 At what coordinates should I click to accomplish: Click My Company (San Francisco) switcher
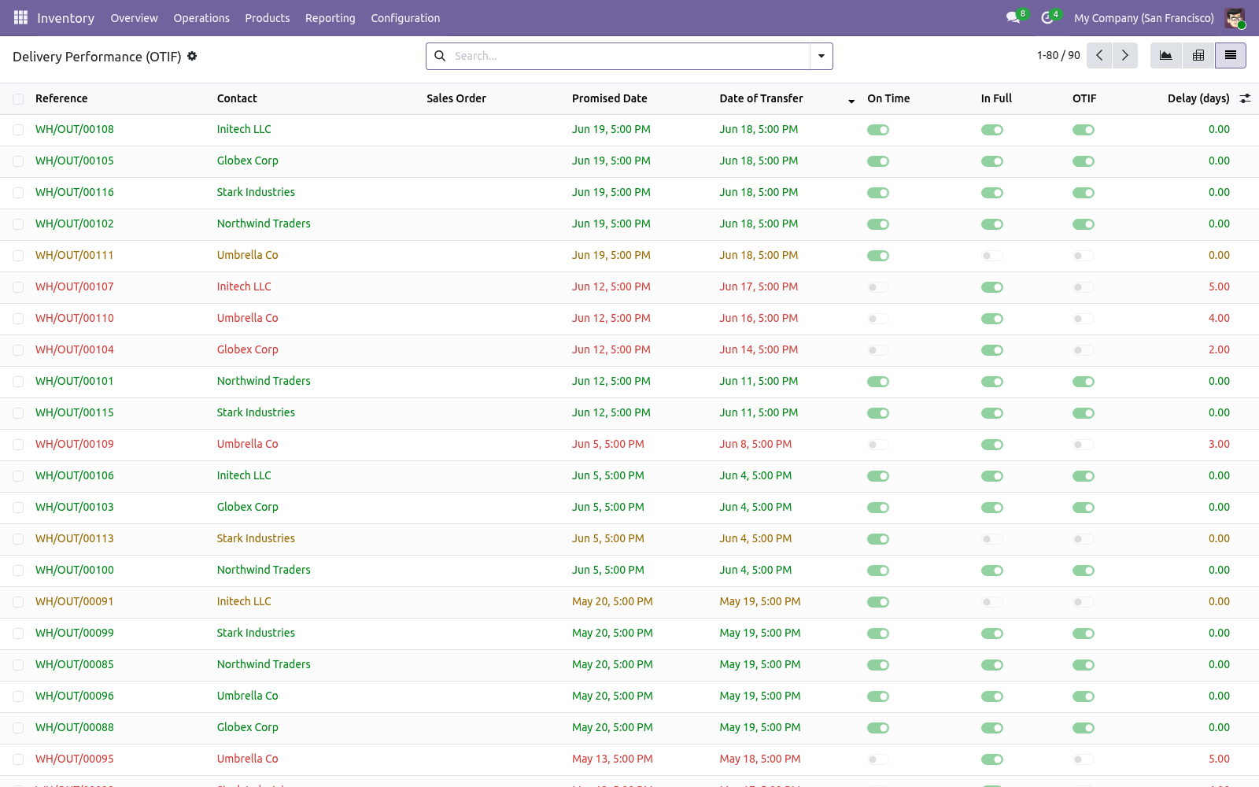pos(1143,17)
